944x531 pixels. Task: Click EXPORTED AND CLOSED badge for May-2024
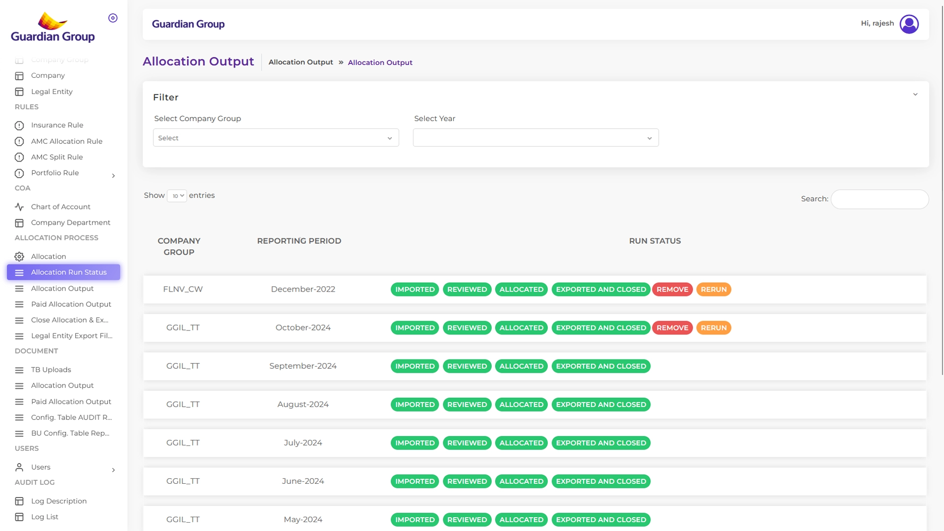(x=601, y=520)
